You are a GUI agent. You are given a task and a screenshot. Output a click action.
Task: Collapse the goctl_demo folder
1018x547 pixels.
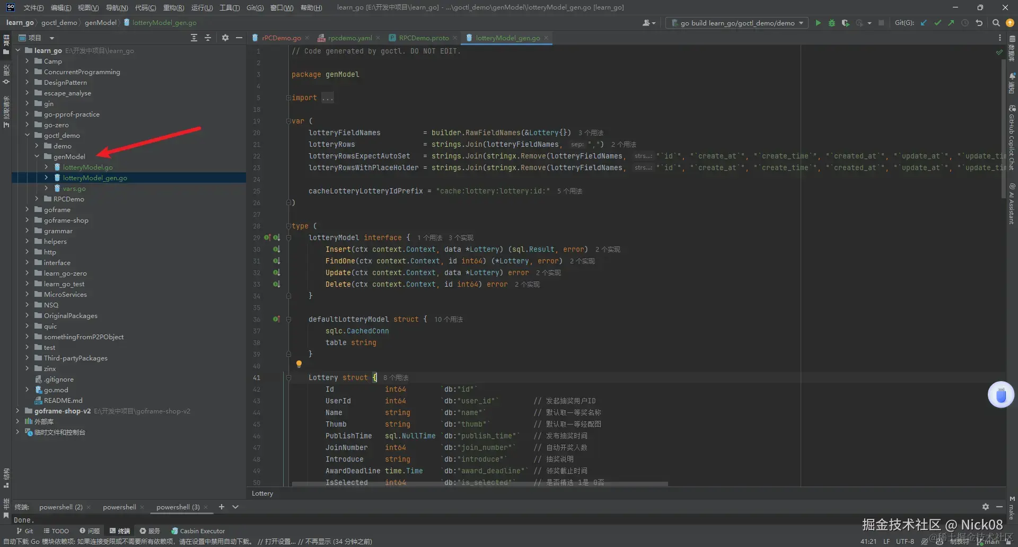pos(27,136)
